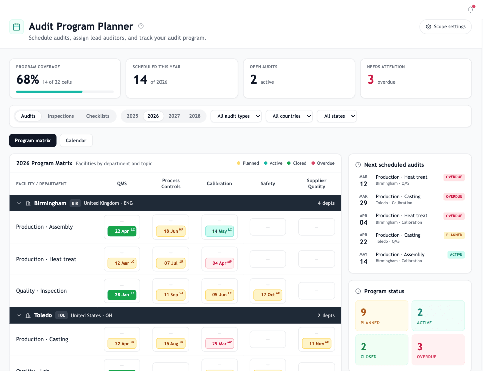Image resolution: width=483 pixels, height=371 pixels.
Task: Click the BIR facility code badge
Action: [75, 203]
